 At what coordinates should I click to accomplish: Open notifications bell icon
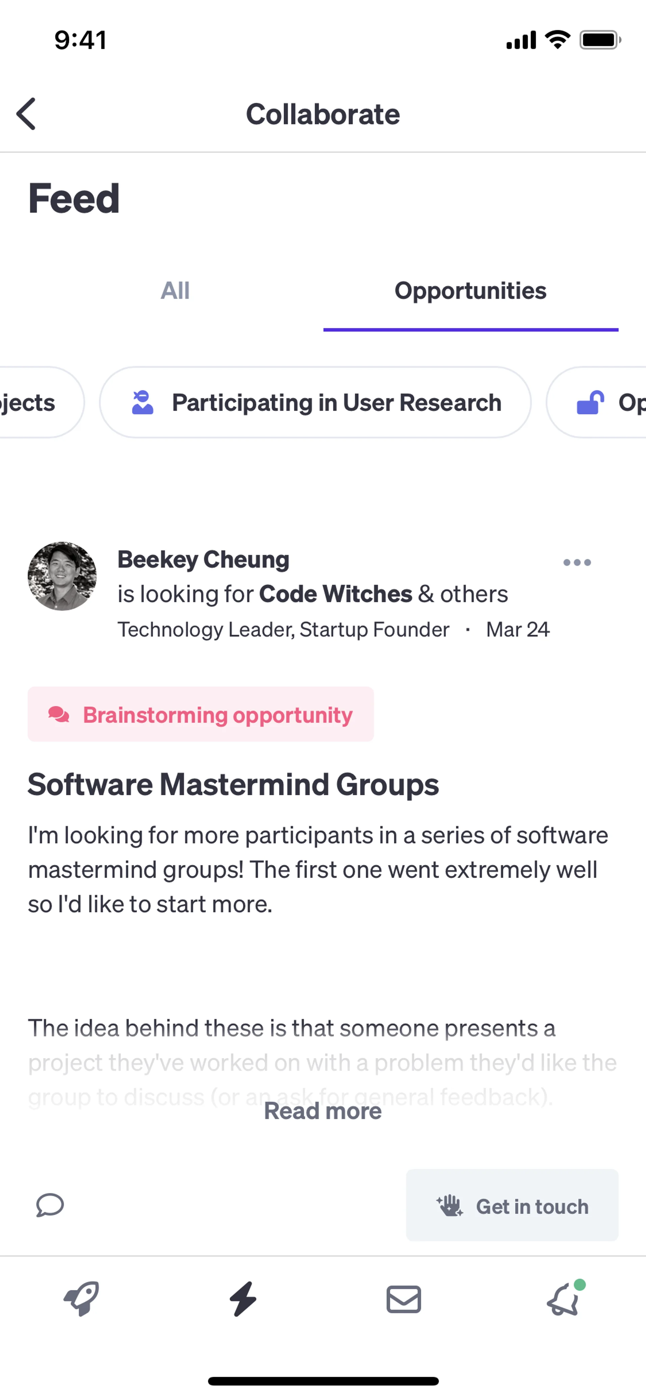pyautogui.click(x=564, y=1299)
